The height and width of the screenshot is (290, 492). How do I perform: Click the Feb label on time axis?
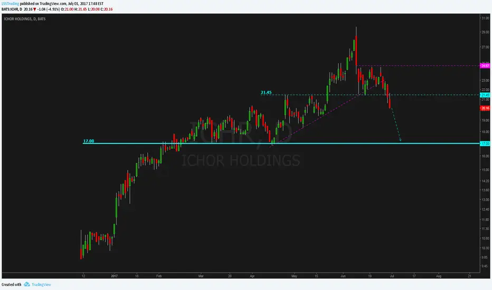[x=159, y=276]
